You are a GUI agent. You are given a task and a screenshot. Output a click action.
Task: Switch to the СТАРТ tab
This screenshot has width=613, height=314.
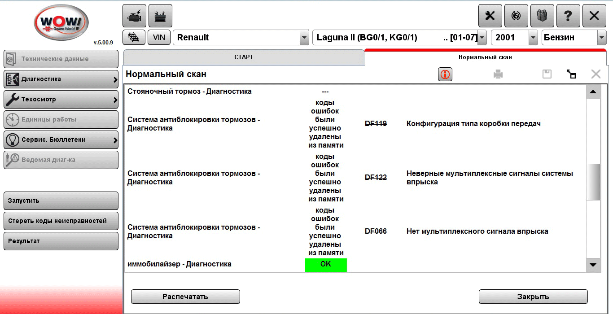pyautogui.click(x=244, y=57)
